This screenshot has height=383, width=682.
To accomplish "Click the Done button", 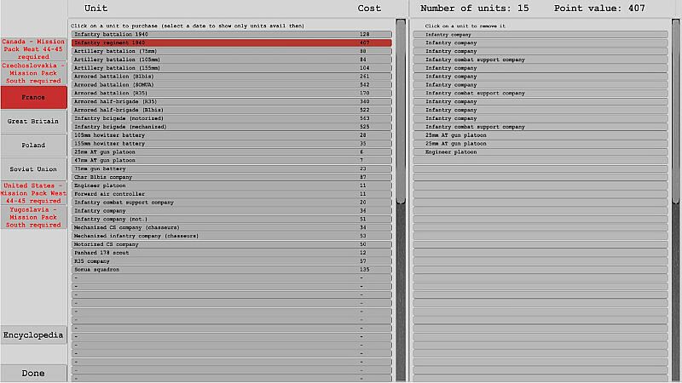I will coord(33,373).
